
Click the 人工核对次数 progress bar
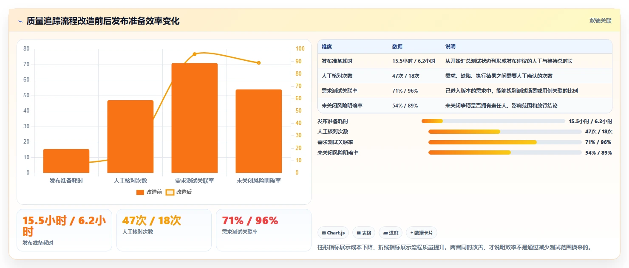click(505, 132)
